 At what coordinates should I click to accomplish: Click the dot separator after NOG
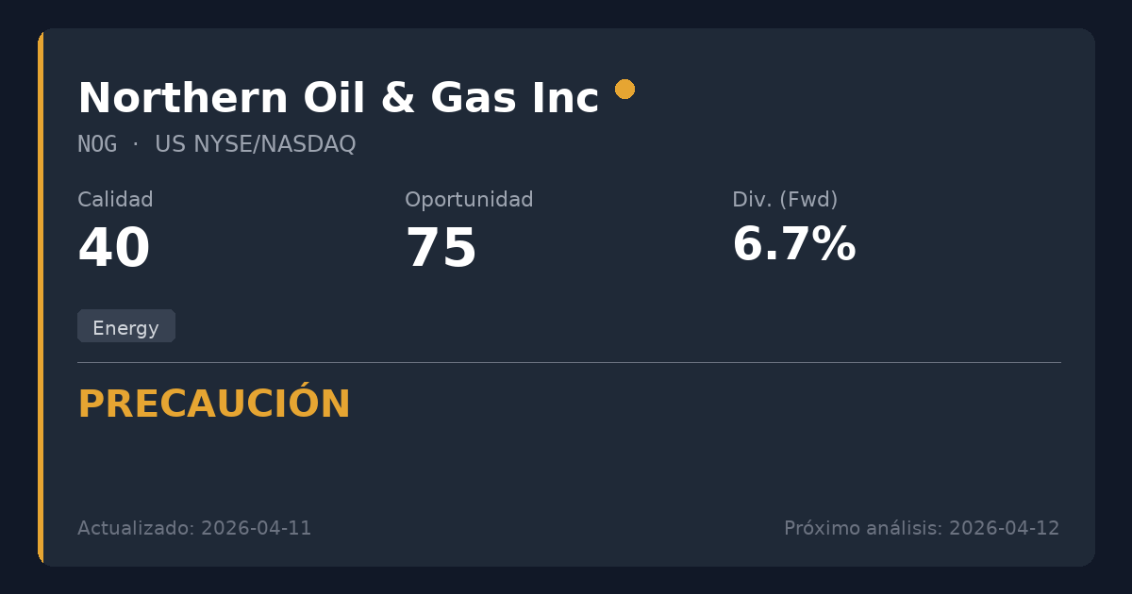pos(135,144)
